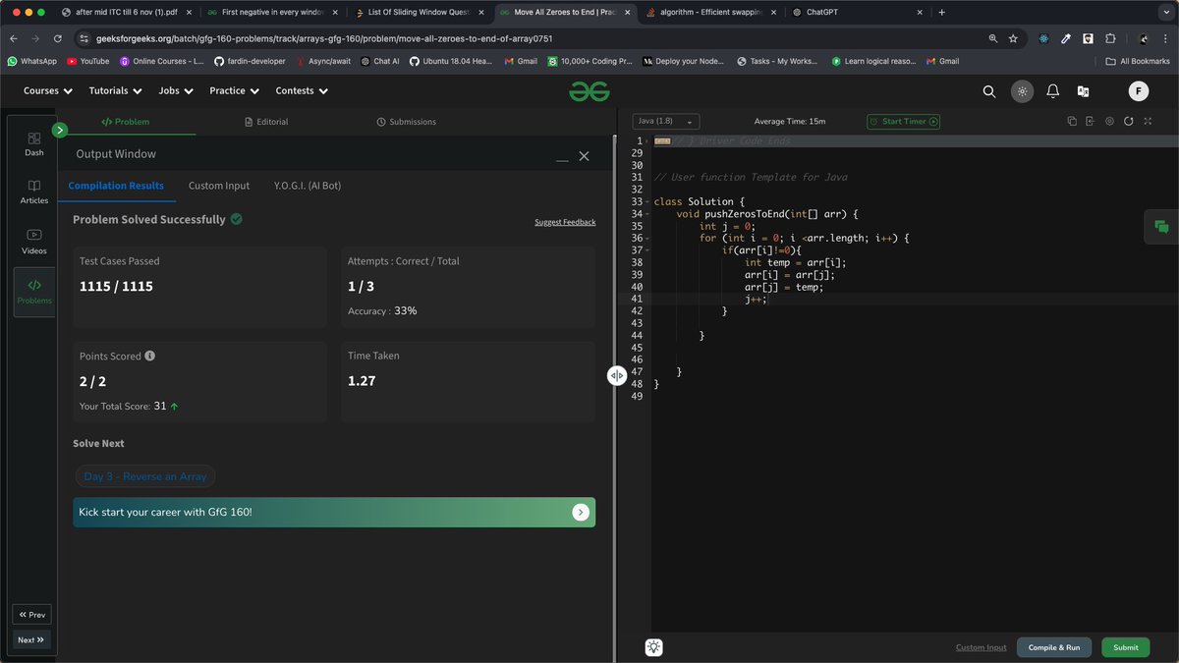1179x663 pixels.
Task: Click the Suggest Feedback link
Action: 565,222
